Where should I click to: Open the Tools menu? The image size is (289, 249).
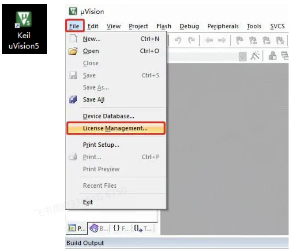pyautogui.click(x=254, y=26)
